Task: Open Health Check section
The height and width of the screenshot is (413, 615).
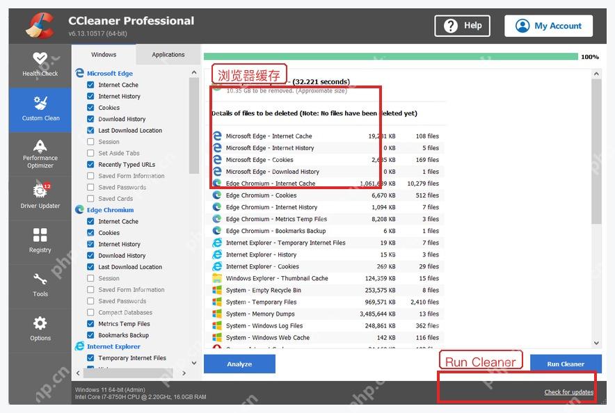Action: coord(40,65)
